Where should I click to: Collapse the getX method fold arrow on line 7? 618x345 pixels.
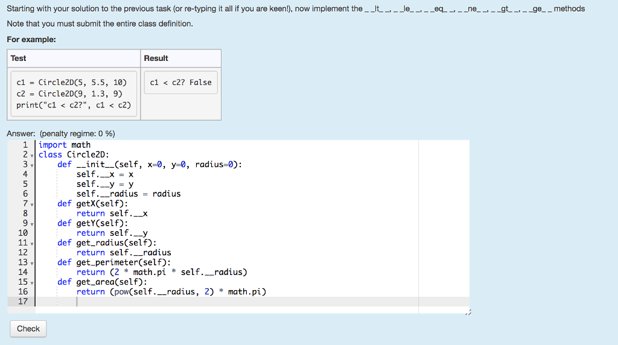[x=32, y=204]
